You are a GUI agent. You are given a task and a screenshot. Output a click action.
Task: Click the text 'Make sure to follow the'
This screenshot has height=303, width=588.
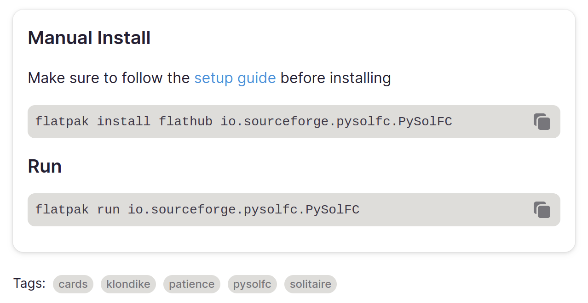tap(109, 78)
